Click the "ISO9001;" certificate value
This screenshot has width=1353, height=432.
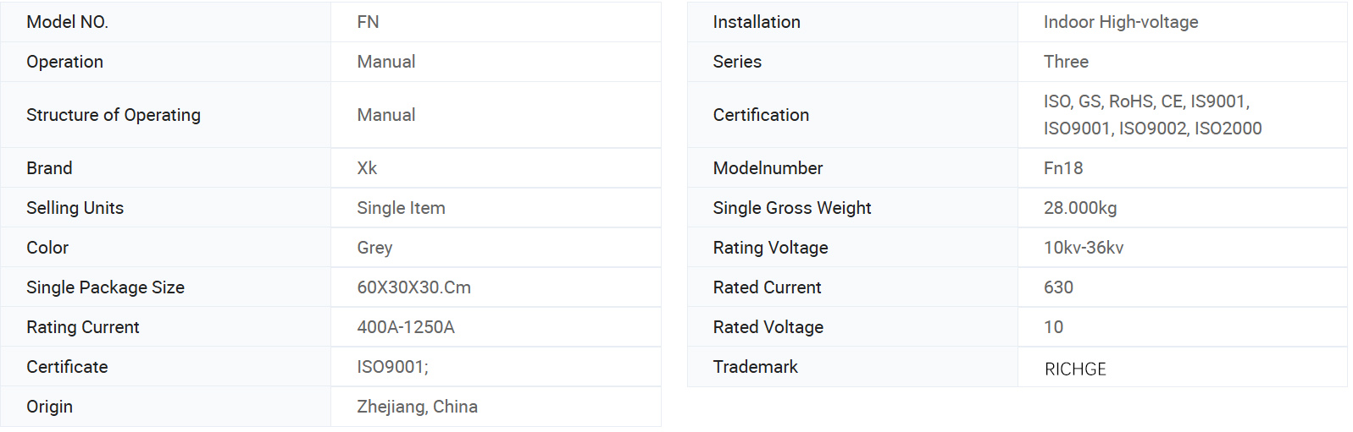coord(392,367)
